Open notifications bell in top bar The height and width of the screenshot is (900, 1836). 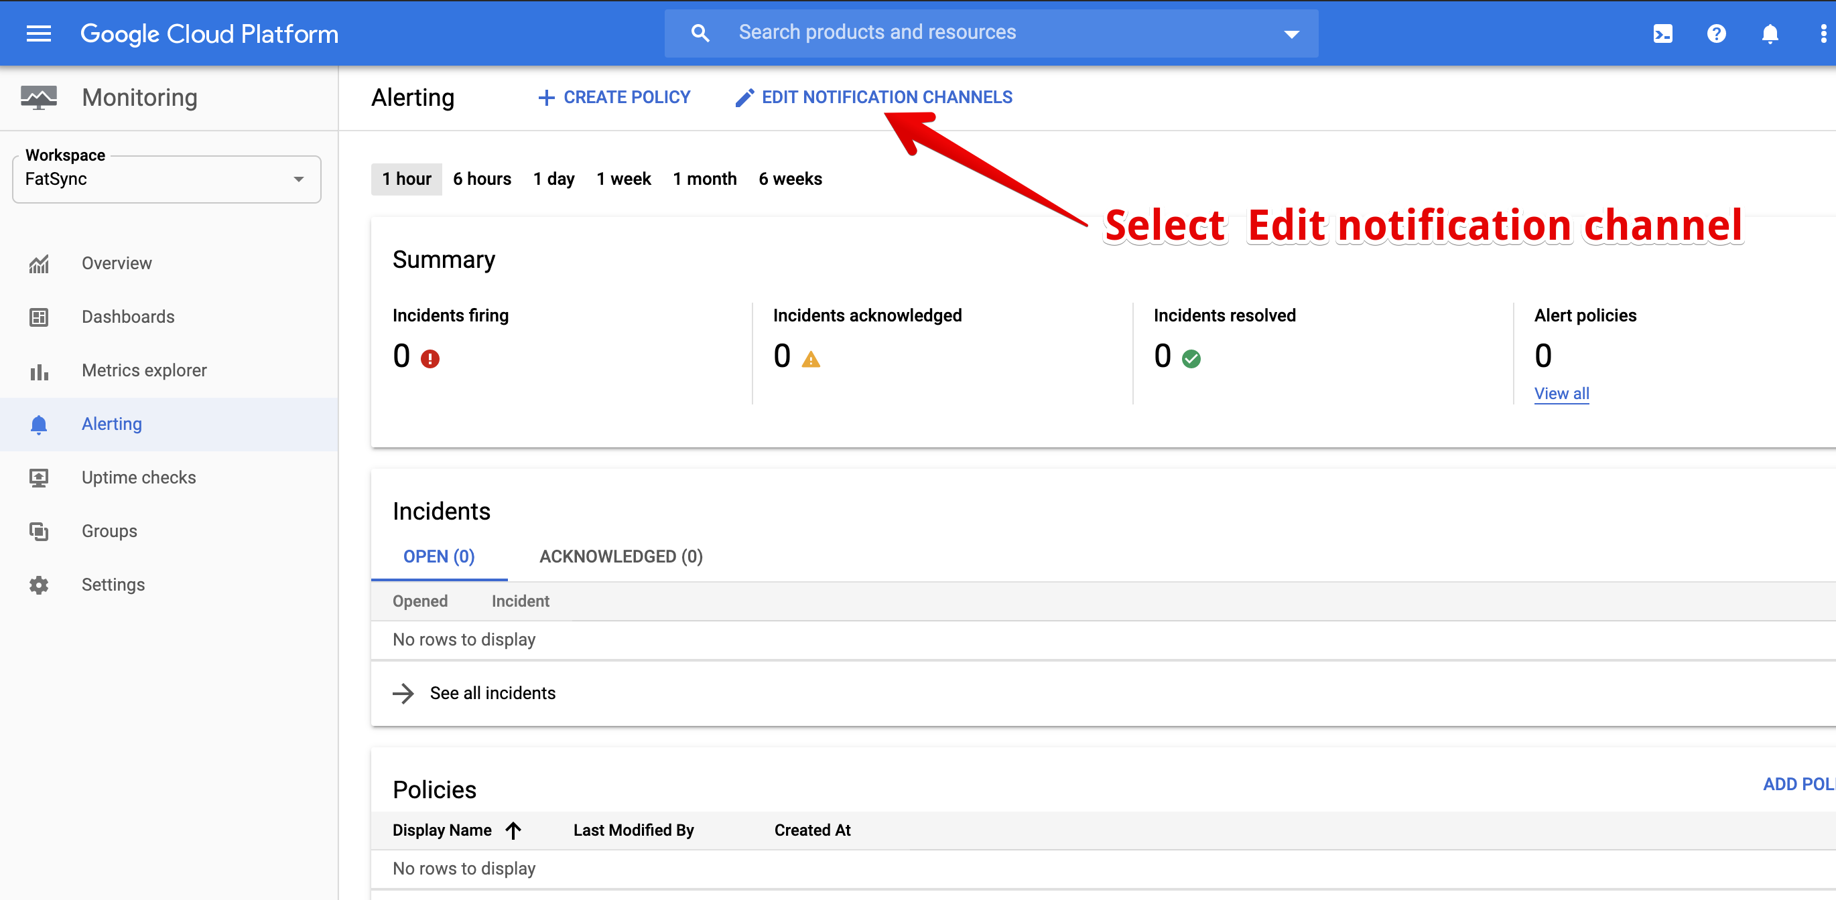coord(1770,33)
